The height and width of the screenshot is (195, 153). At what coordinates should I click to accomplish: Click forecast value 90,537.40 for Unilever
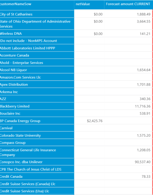coord(143,162)
